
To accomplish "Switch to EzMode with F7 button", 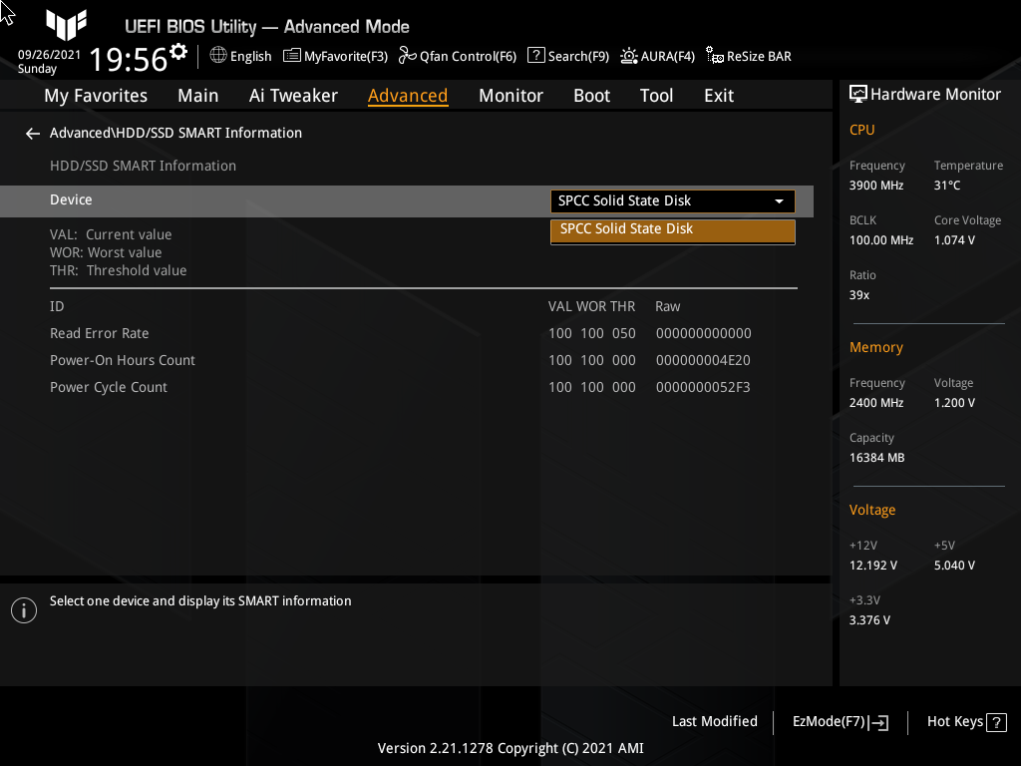I will point(839,721).
